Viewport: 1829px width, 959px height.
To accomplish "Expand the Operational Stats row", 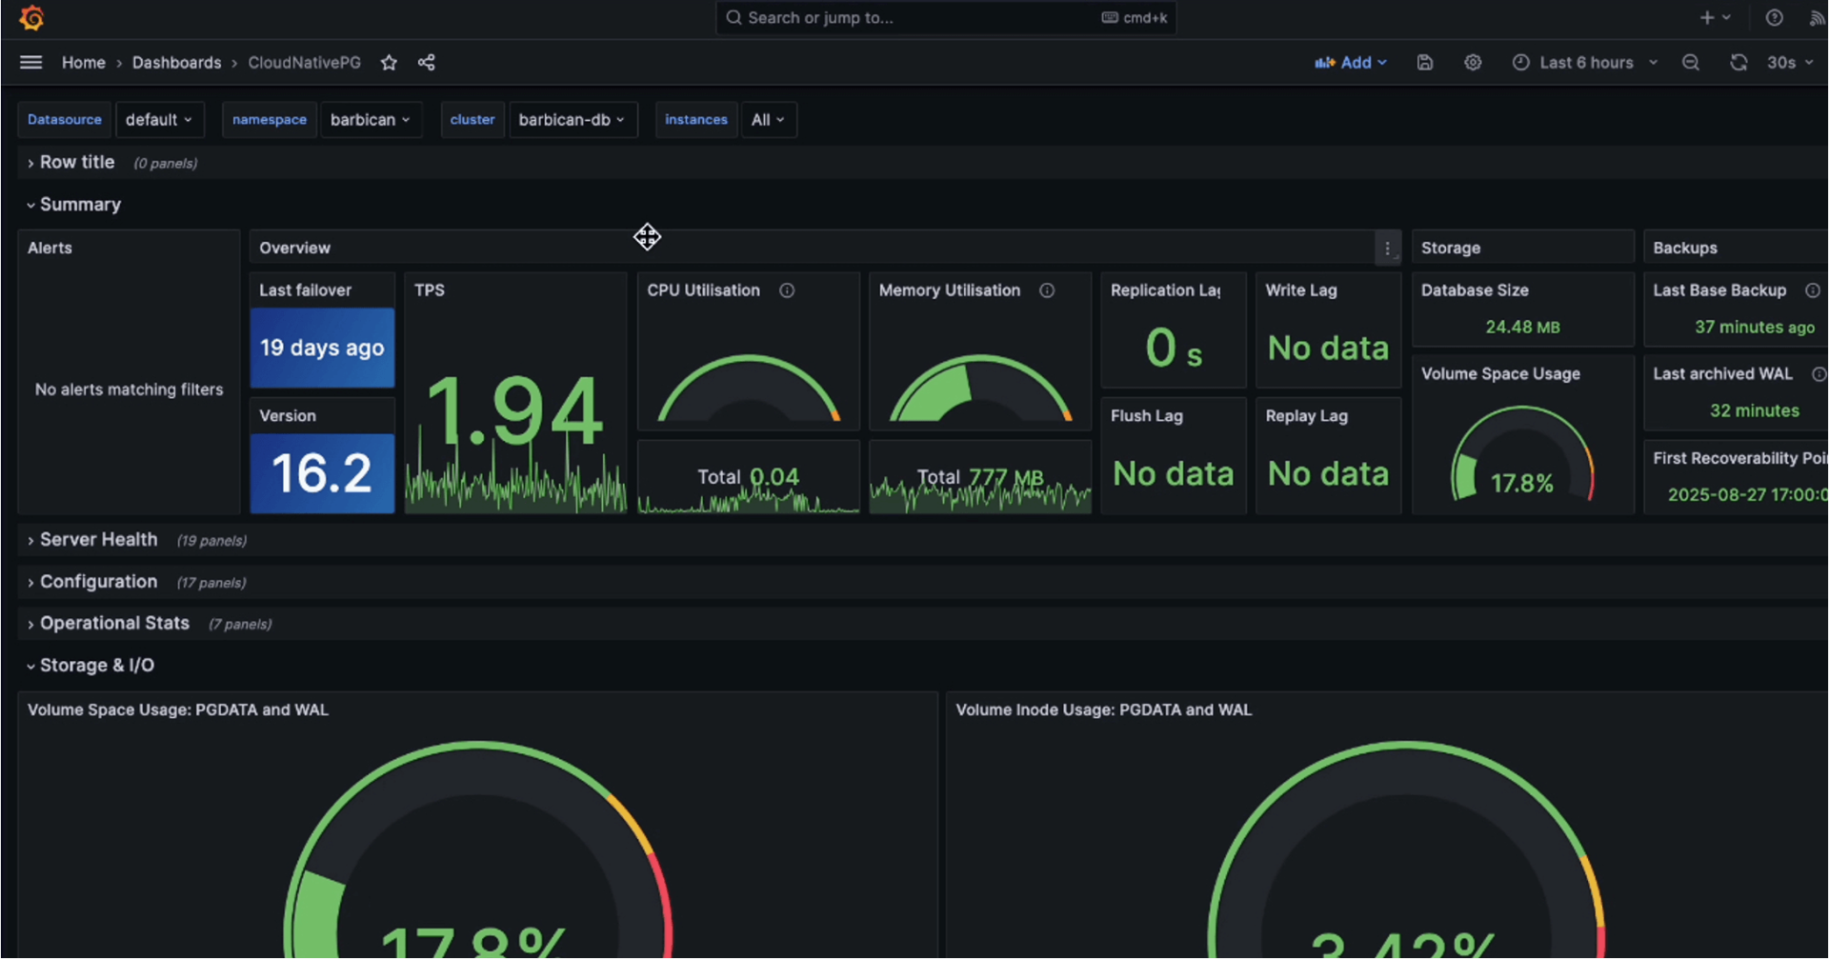I will coord(114,624).
